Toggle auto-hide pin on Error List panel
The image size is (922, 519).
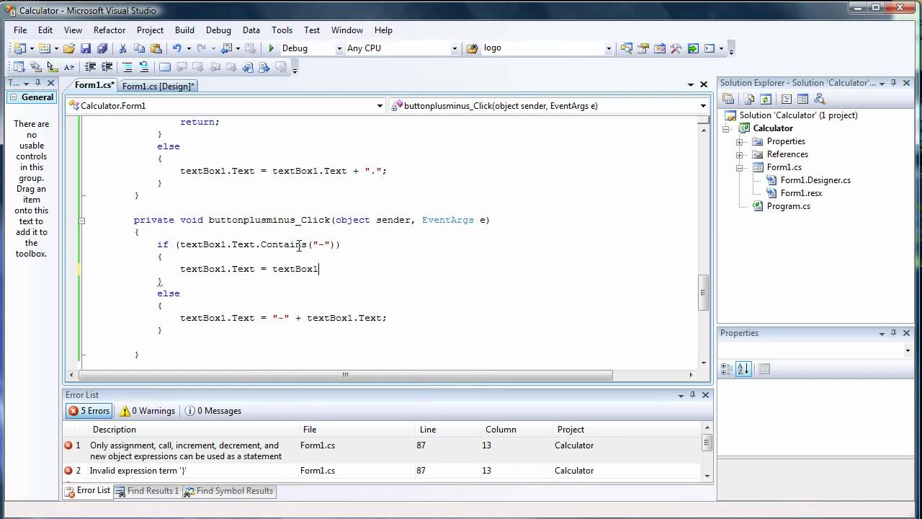click(x=692, y=395)
